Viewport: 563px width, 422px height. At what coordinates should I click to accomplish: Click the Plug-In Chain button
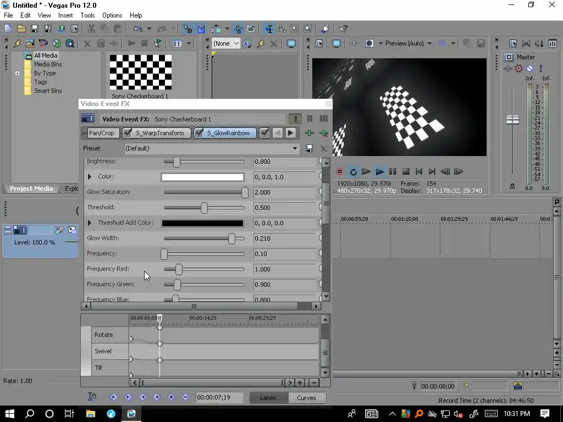click(x=309, y=133)
